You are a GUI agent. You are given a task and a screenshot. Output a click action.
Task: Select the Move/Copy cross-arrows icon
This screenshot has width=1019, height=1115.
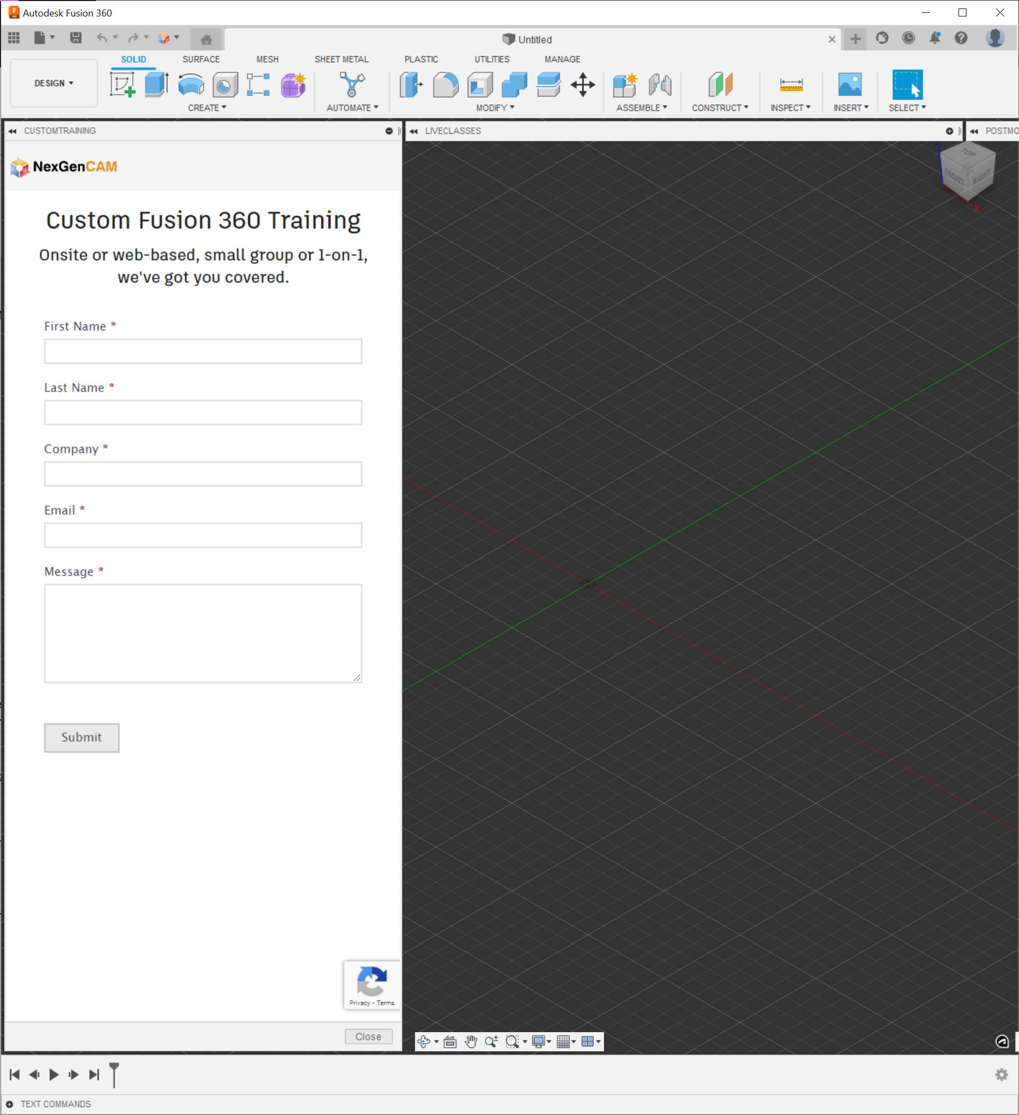[x=583, y=84]
